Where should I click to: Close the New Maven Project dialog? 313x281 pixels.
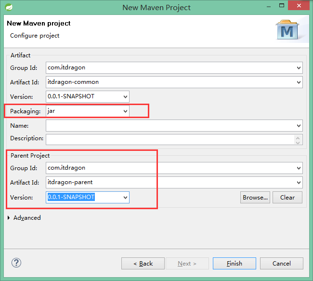click(x=299, y=5)
